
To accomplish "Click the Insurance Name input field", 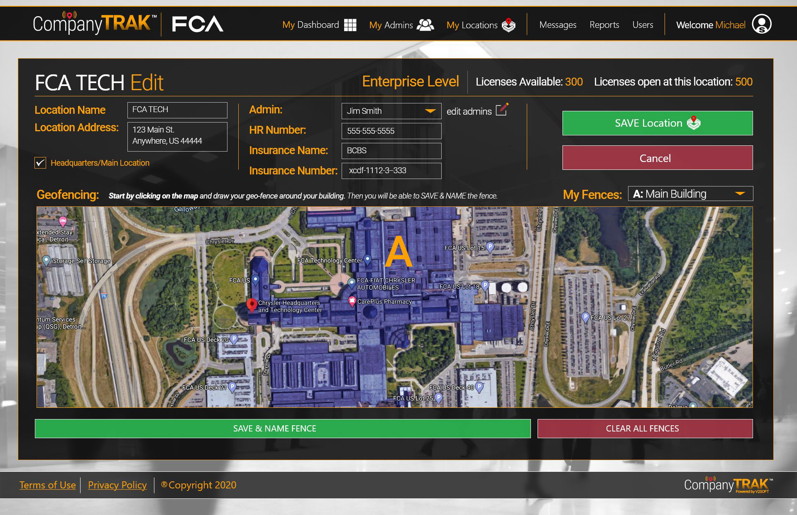I will click(x=391, y=151).
